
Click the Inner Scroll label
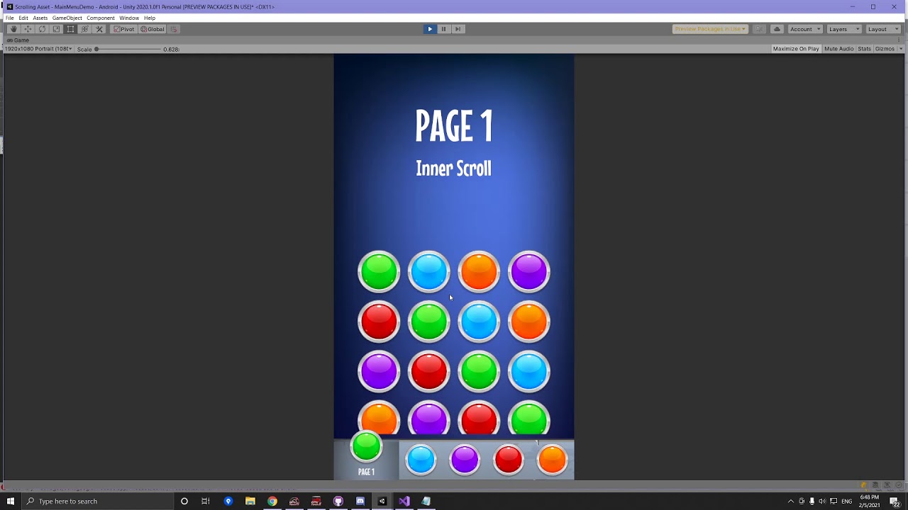453,169
